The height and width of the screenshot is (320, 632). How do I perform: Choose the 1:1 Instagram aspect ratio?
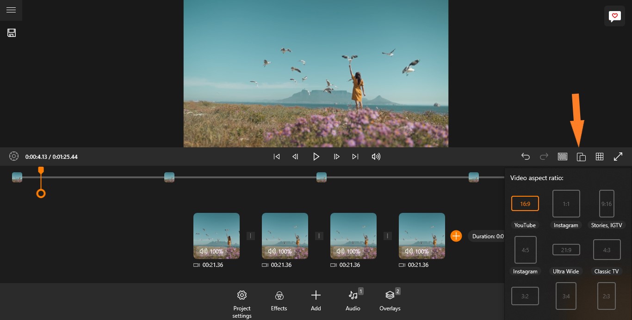(x=566, y=204)
